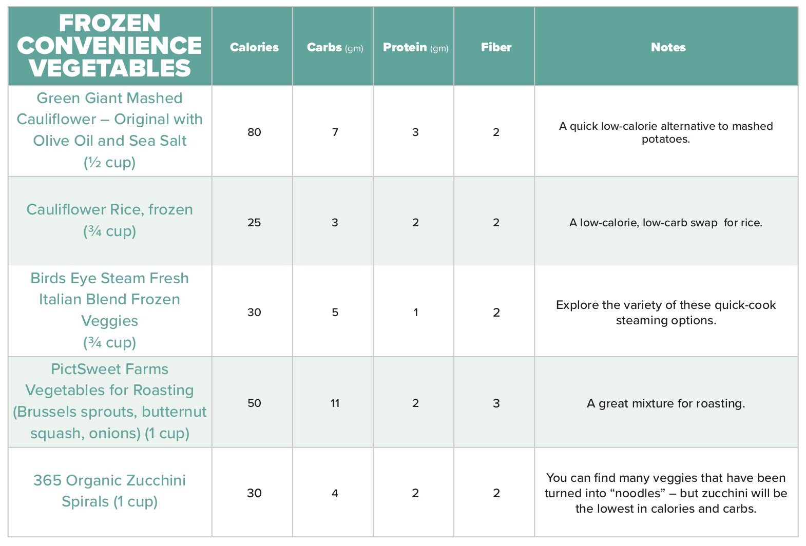Click the Carbs (gm) column header
The image size is (806, 546).
click(335, 47)
